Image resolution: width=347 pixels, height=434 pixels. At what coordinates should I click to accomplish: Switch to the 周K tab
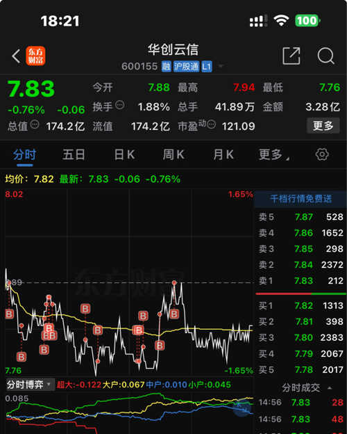pos(173,154)
